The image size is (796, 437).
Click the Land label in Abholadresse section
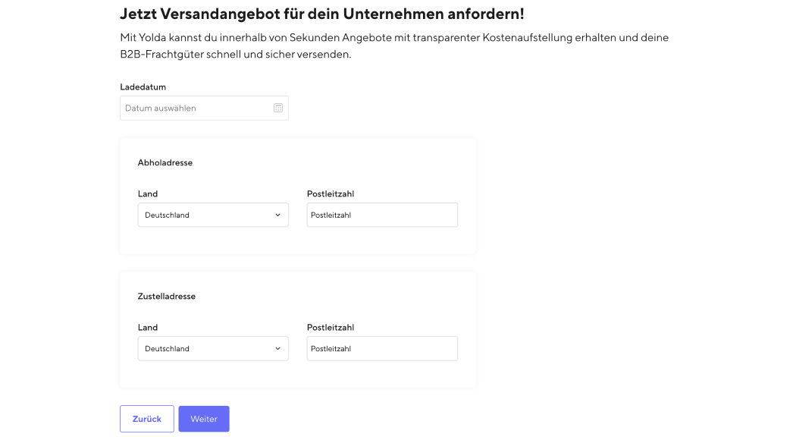[148, 194]
